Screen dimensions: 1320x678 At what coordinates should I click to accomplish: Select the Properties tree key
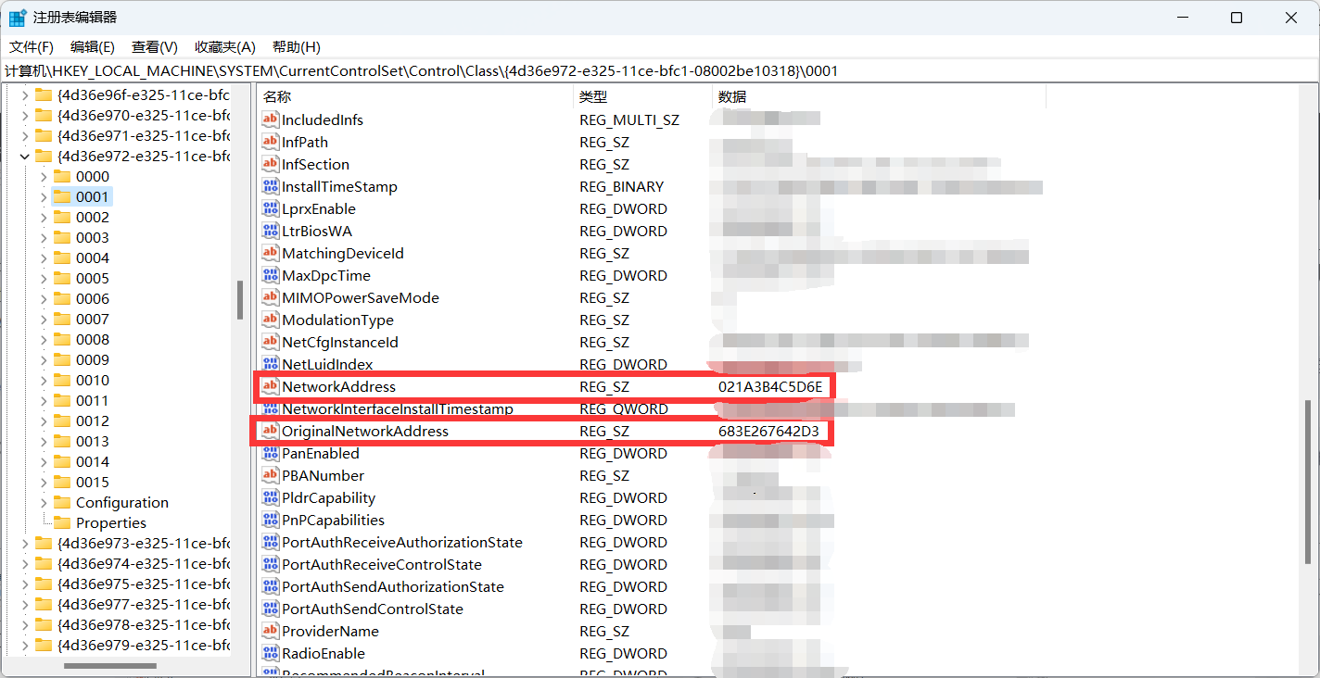pos(111,522)
